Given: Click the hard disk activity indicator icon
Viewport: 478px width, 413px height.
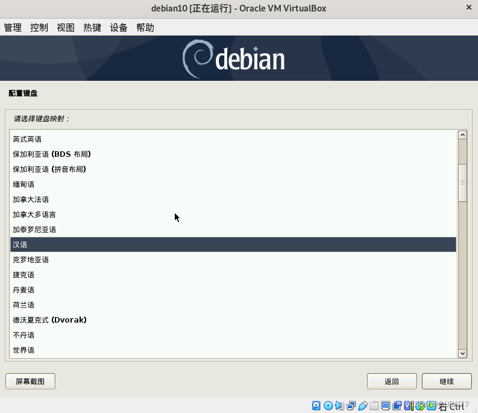Looking at the screenshot, I should pyautogui.click(x=316, y=405).
